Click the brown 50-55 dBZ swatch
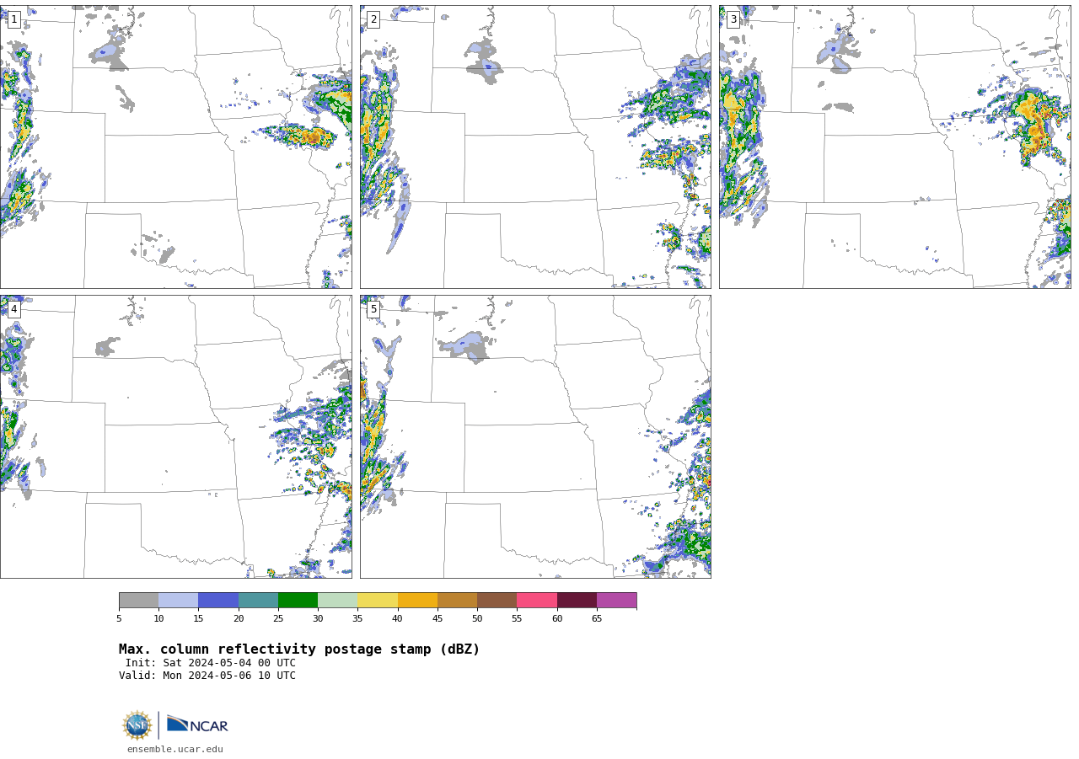This screenshot has height=759, width=1079. coord(497,601)
